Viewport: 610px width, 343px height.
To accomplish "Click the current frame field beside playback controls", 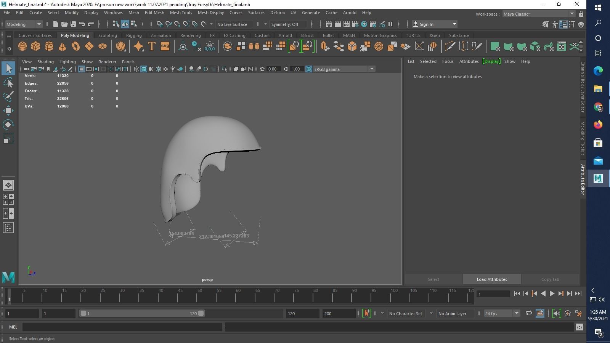I will 494,294.
